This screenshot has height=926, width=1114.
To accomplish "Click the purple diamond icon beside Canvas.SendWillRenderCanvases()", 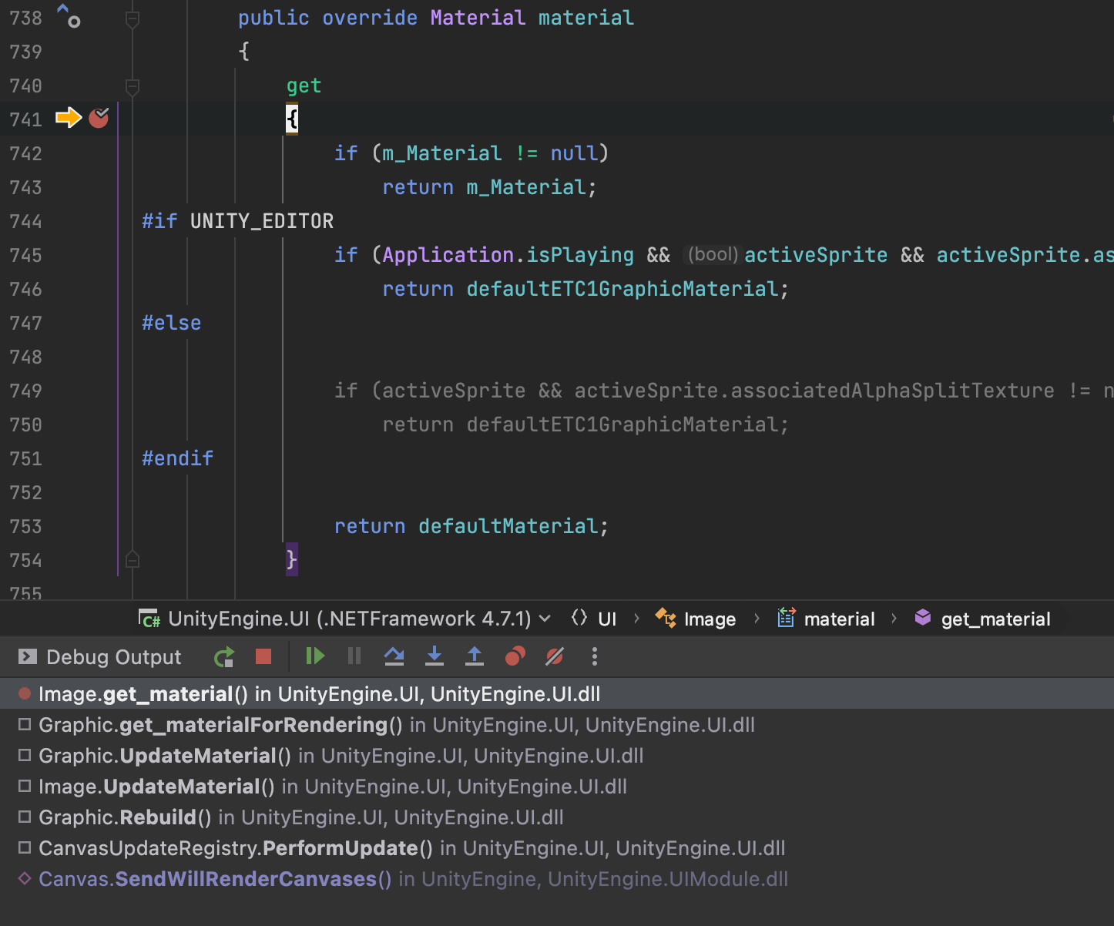I will (x=25, y=878).
